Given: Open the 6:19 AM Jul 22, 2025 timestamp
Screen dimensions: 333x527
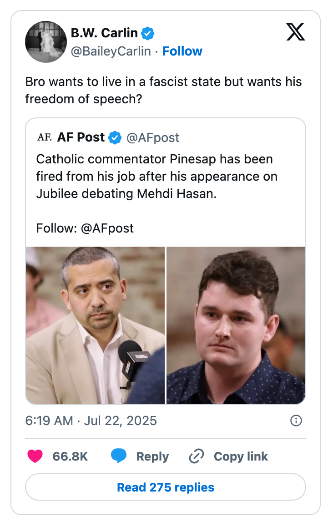Looking at the screenshot, I should tap(91, 421).
